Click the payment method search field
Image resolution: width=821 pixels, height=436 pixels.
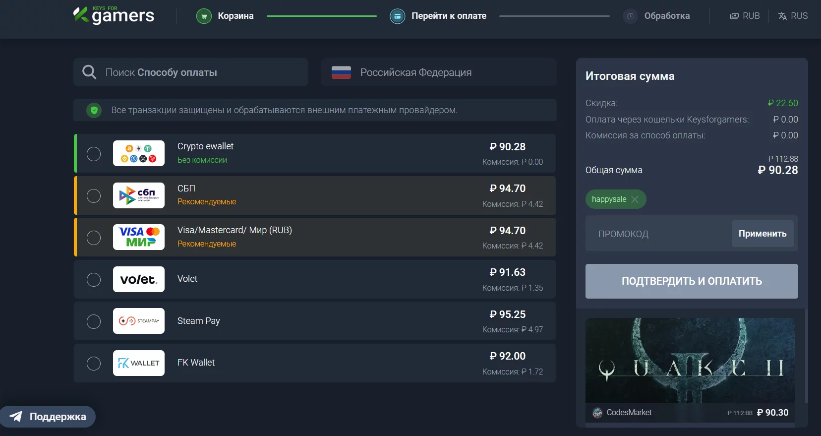click(191, 72)
